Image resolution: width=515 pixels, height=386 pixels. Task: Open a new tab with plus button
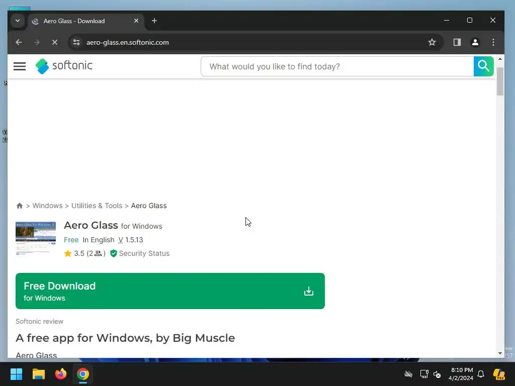coord(154,21)
